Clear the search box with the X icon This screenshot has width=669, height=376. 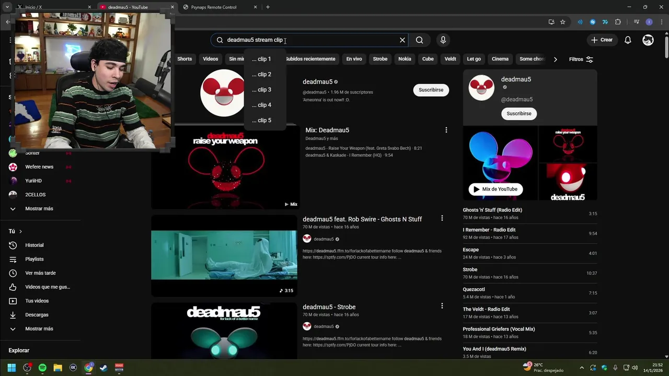coord(402,40)
